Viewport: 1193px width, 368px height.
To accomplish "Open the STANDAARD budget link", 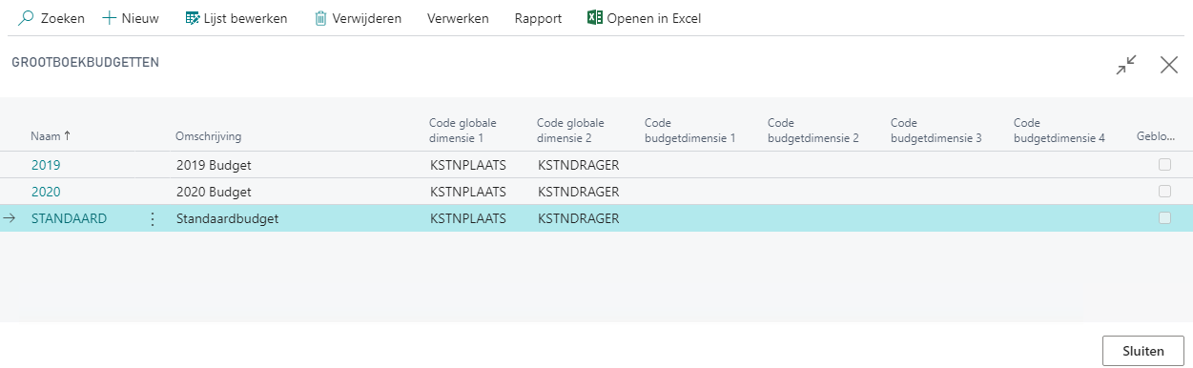I will (69, 218).
